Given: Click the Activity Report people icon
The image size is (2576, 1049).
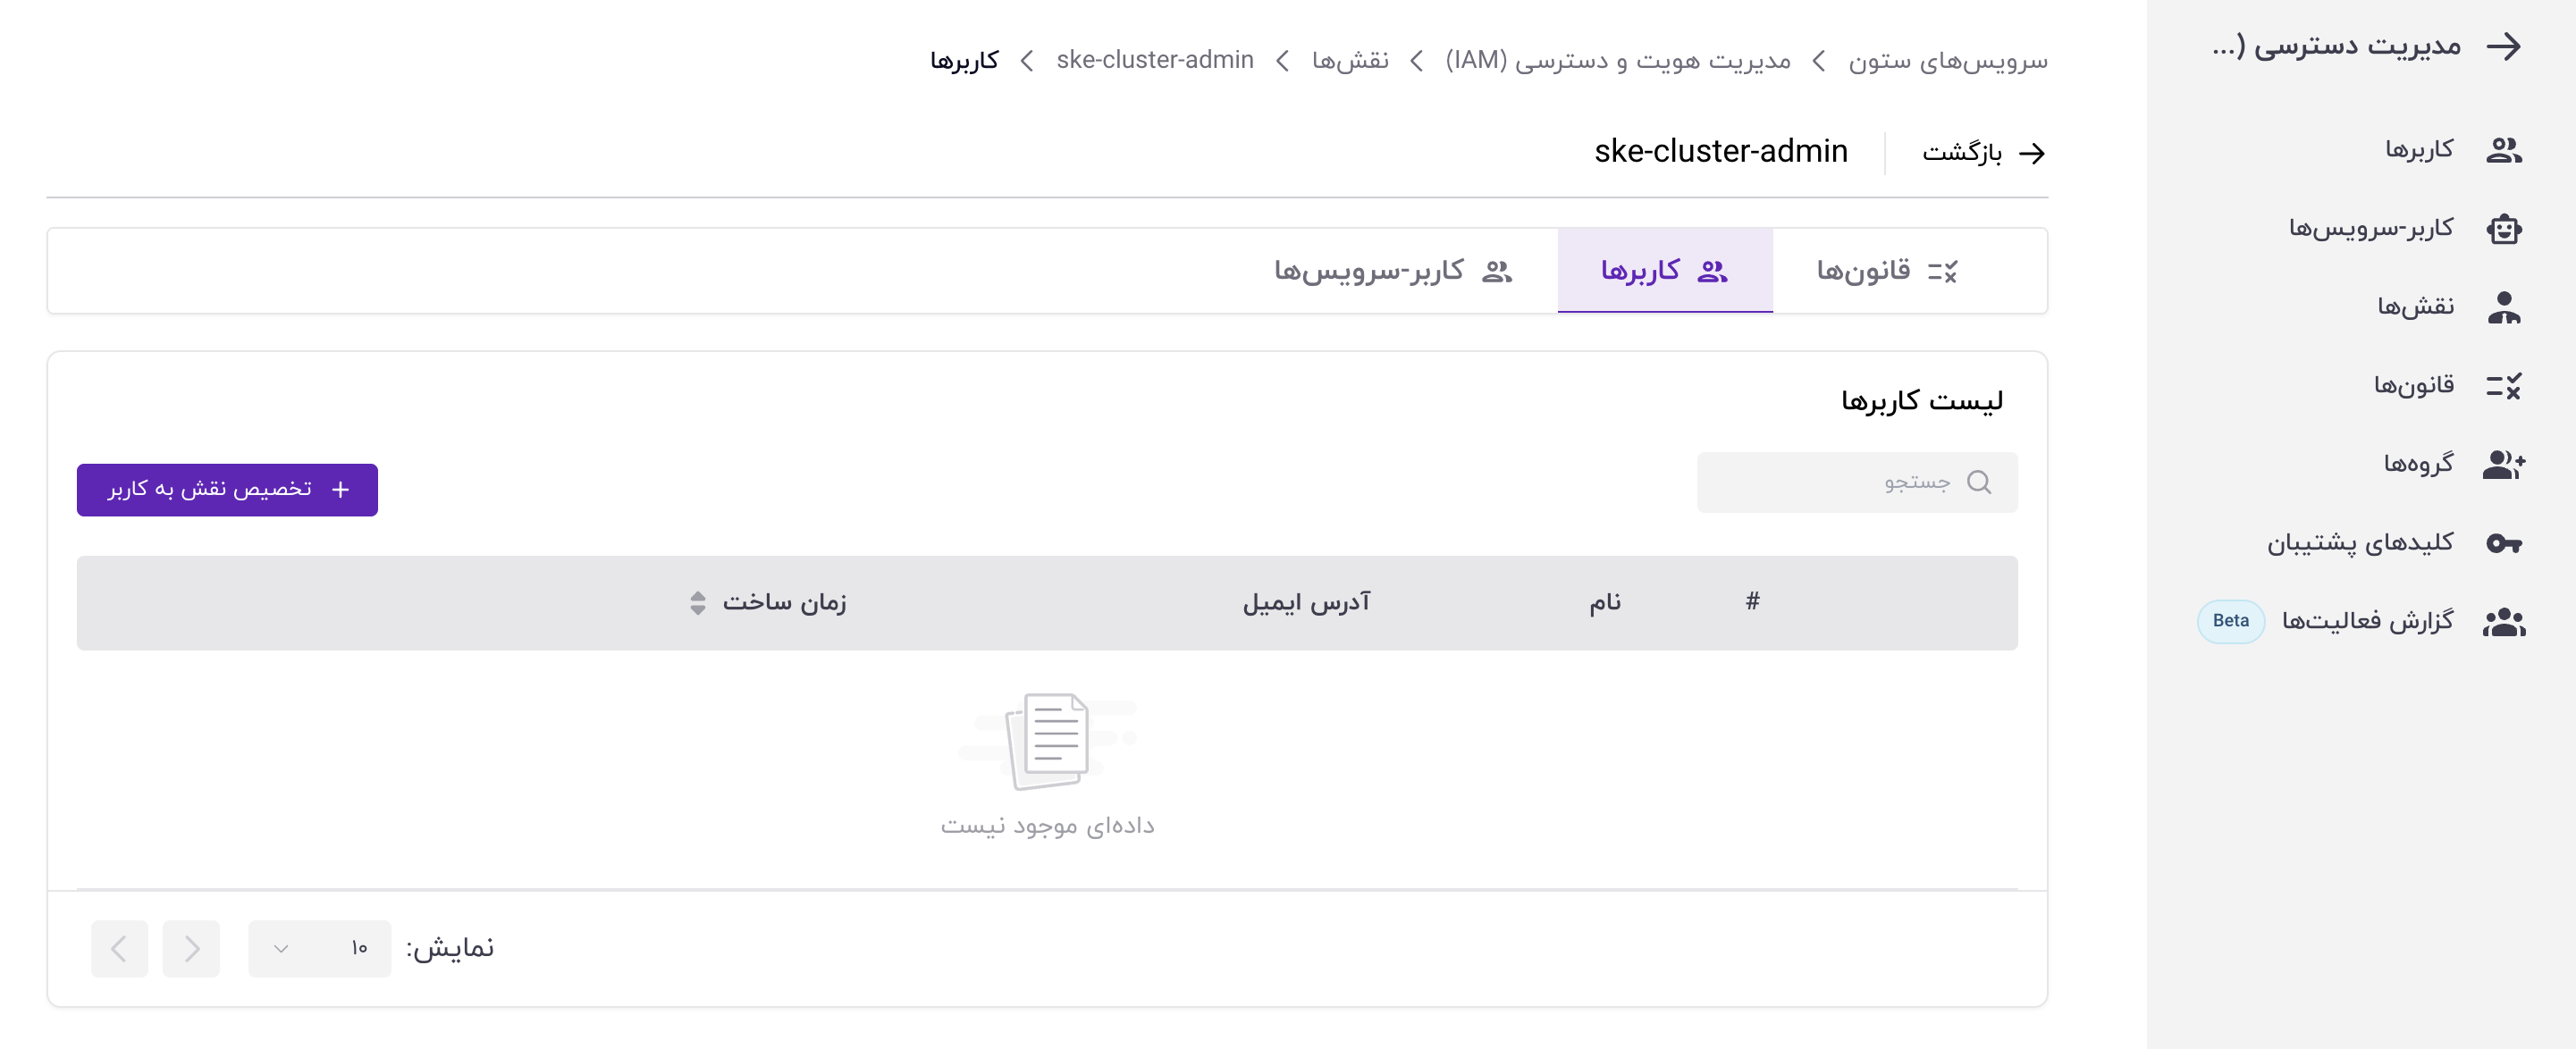Looking at the screenshot, I should (x=2503, y=622).
